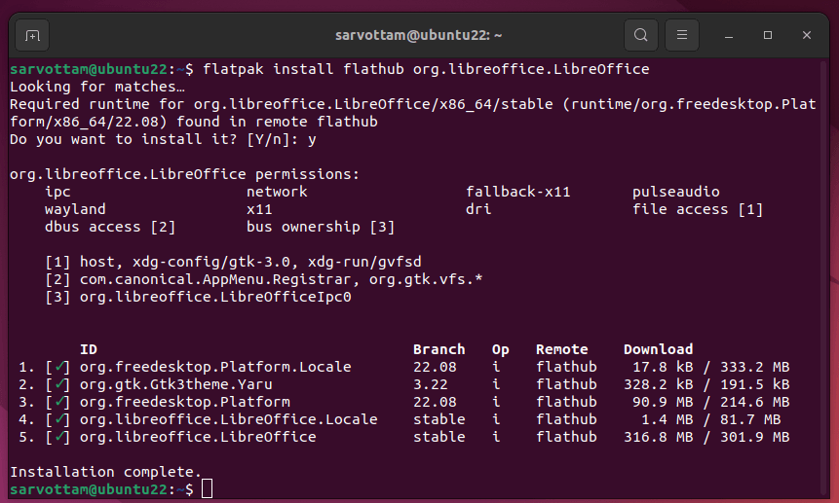Click the 'network' permission entry
The image size is (839, 503).
[x=277, y=192]
